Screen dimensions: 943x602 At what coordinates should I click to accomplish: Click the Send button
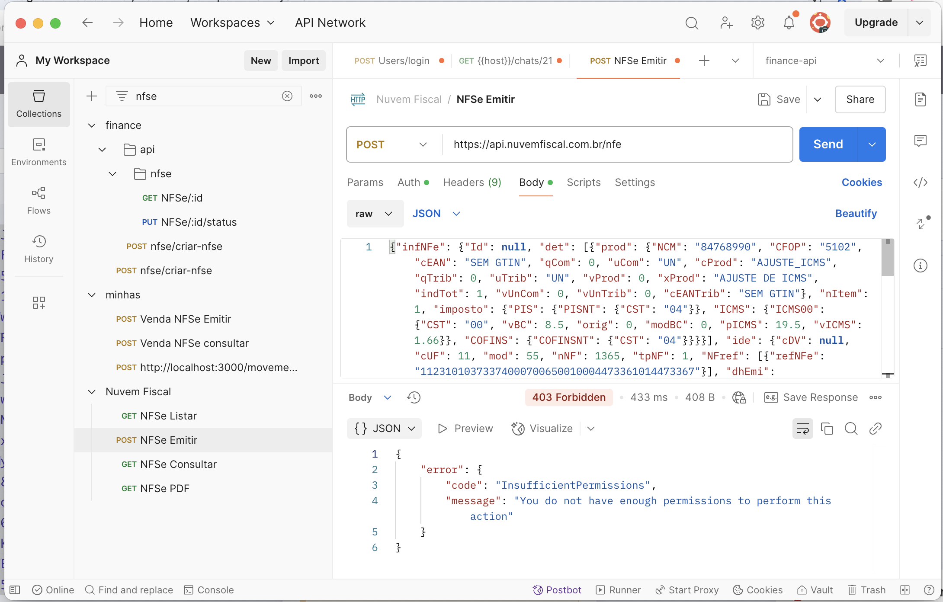pos(828,144)
